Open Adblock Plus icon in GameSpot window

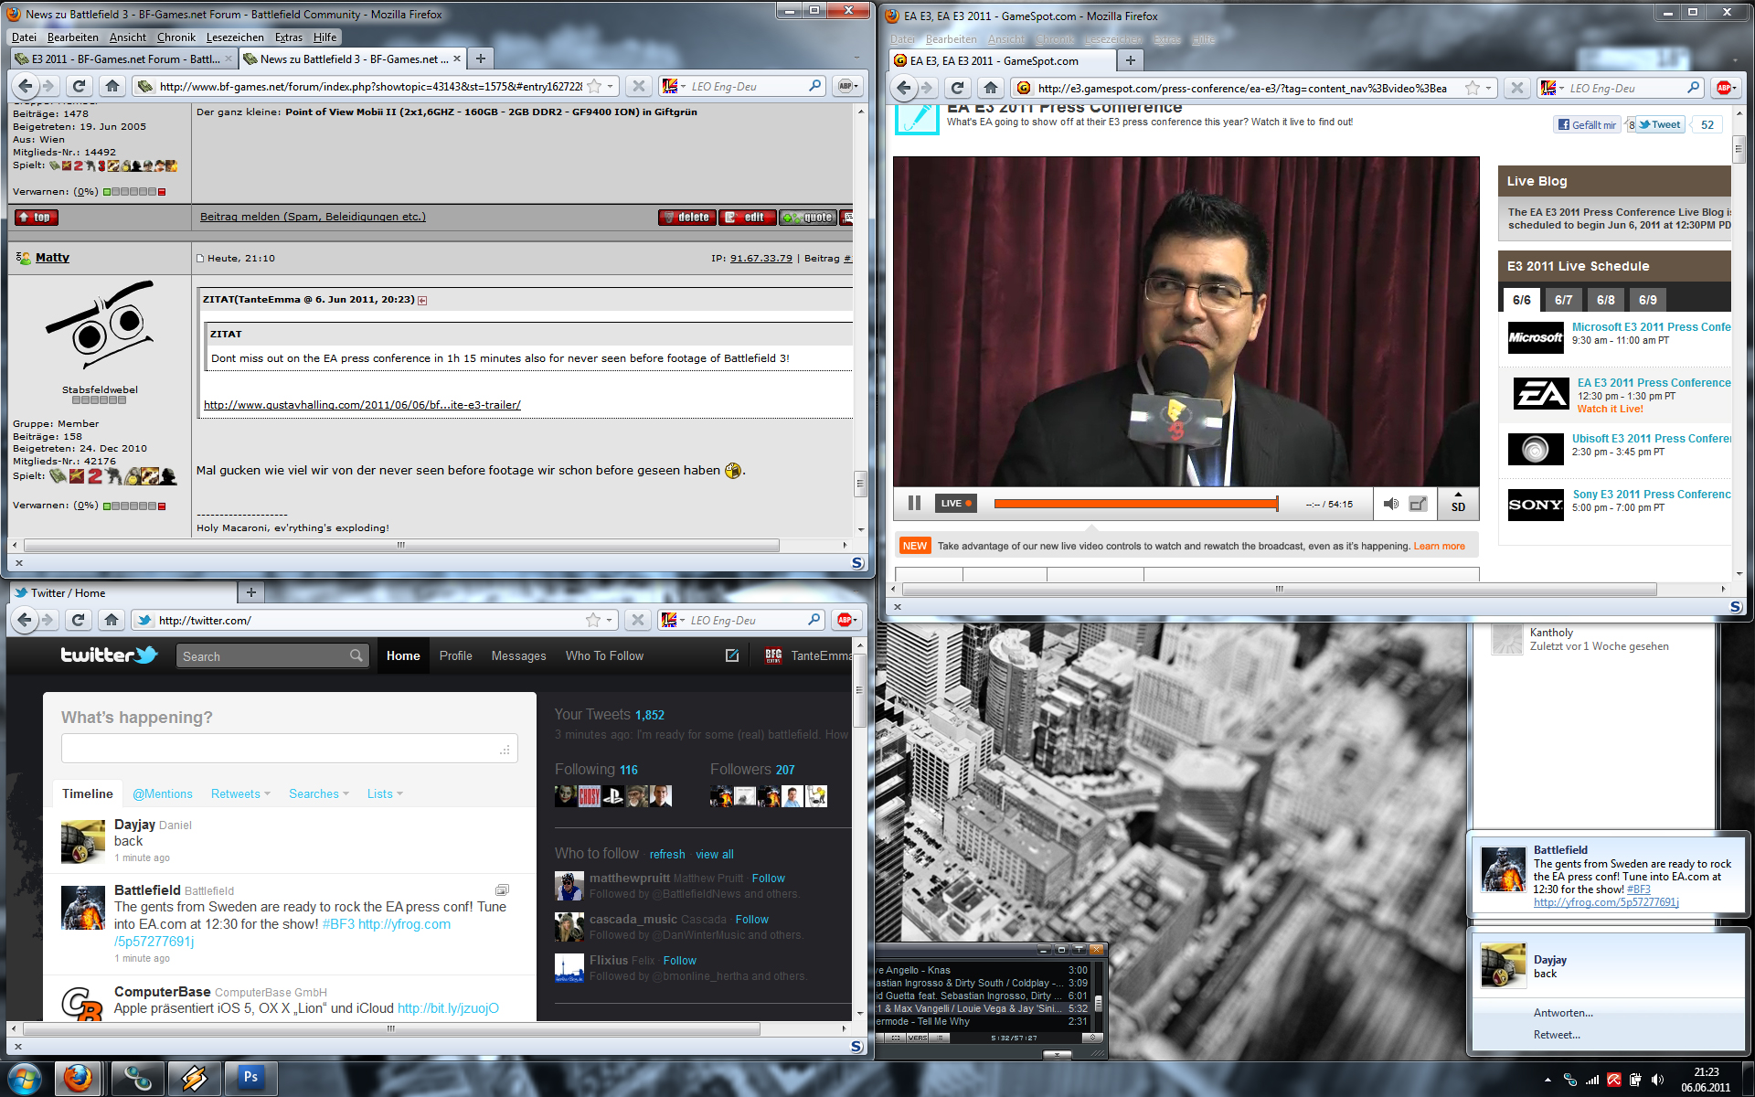1724,88
